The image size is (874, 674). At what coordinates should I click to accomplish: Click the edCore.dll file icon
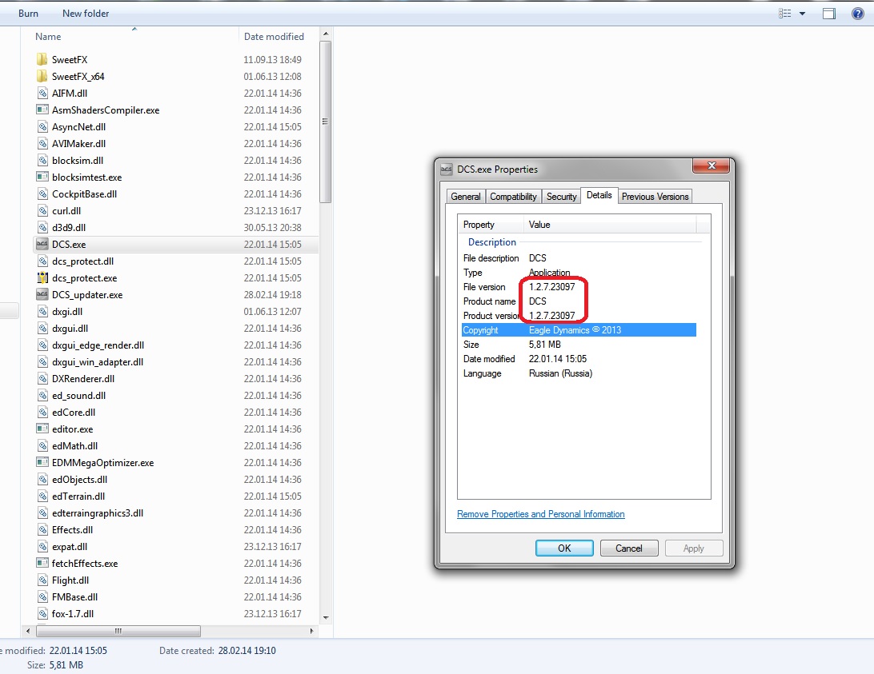42,413
